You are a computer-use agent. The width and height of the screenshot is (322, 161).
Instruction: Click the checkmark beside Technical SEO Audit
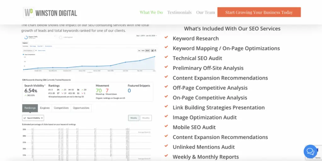[x=166, y=58]
